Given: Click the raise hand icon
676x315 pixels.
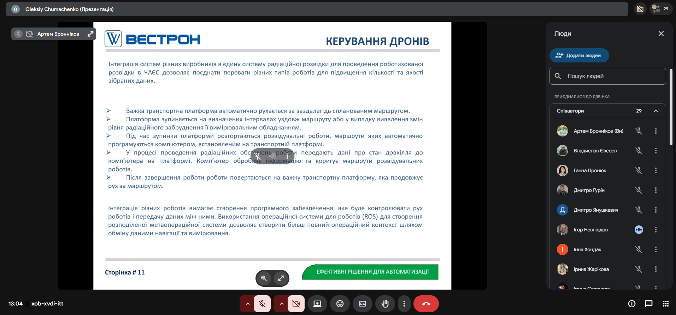Looking at the screenshot, I should [385, 304].
